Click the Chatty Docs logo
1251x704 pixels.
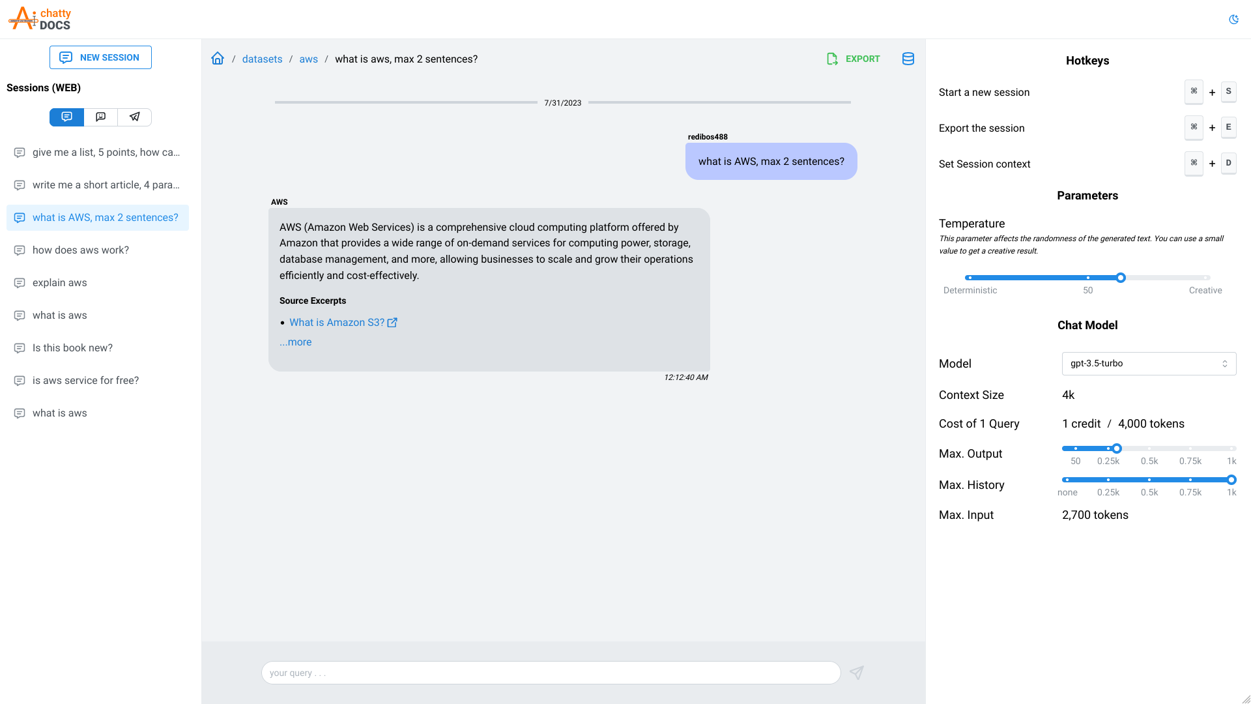pos(40,19)
